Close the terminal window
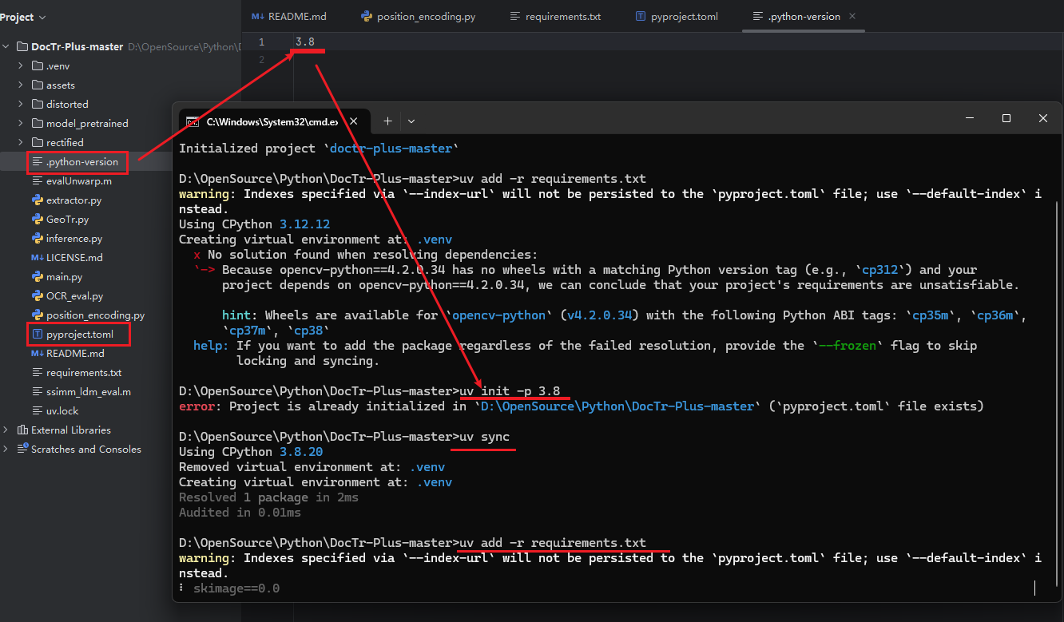The height and width of the screenshot is (622, 1064). (x=1043, y=118)
